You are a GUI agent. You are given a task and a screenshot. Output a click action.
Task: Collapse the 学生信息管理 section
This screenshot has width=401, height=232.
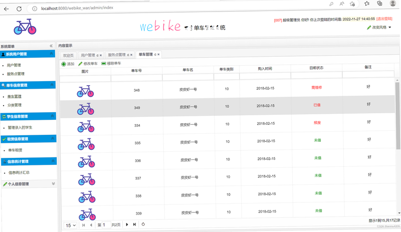point(52,116)
